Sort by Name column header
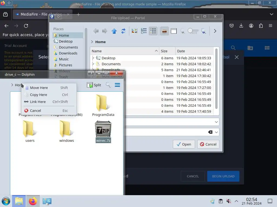Image resolution: width=277 pixels, height=207 pixels. (124, 51)
